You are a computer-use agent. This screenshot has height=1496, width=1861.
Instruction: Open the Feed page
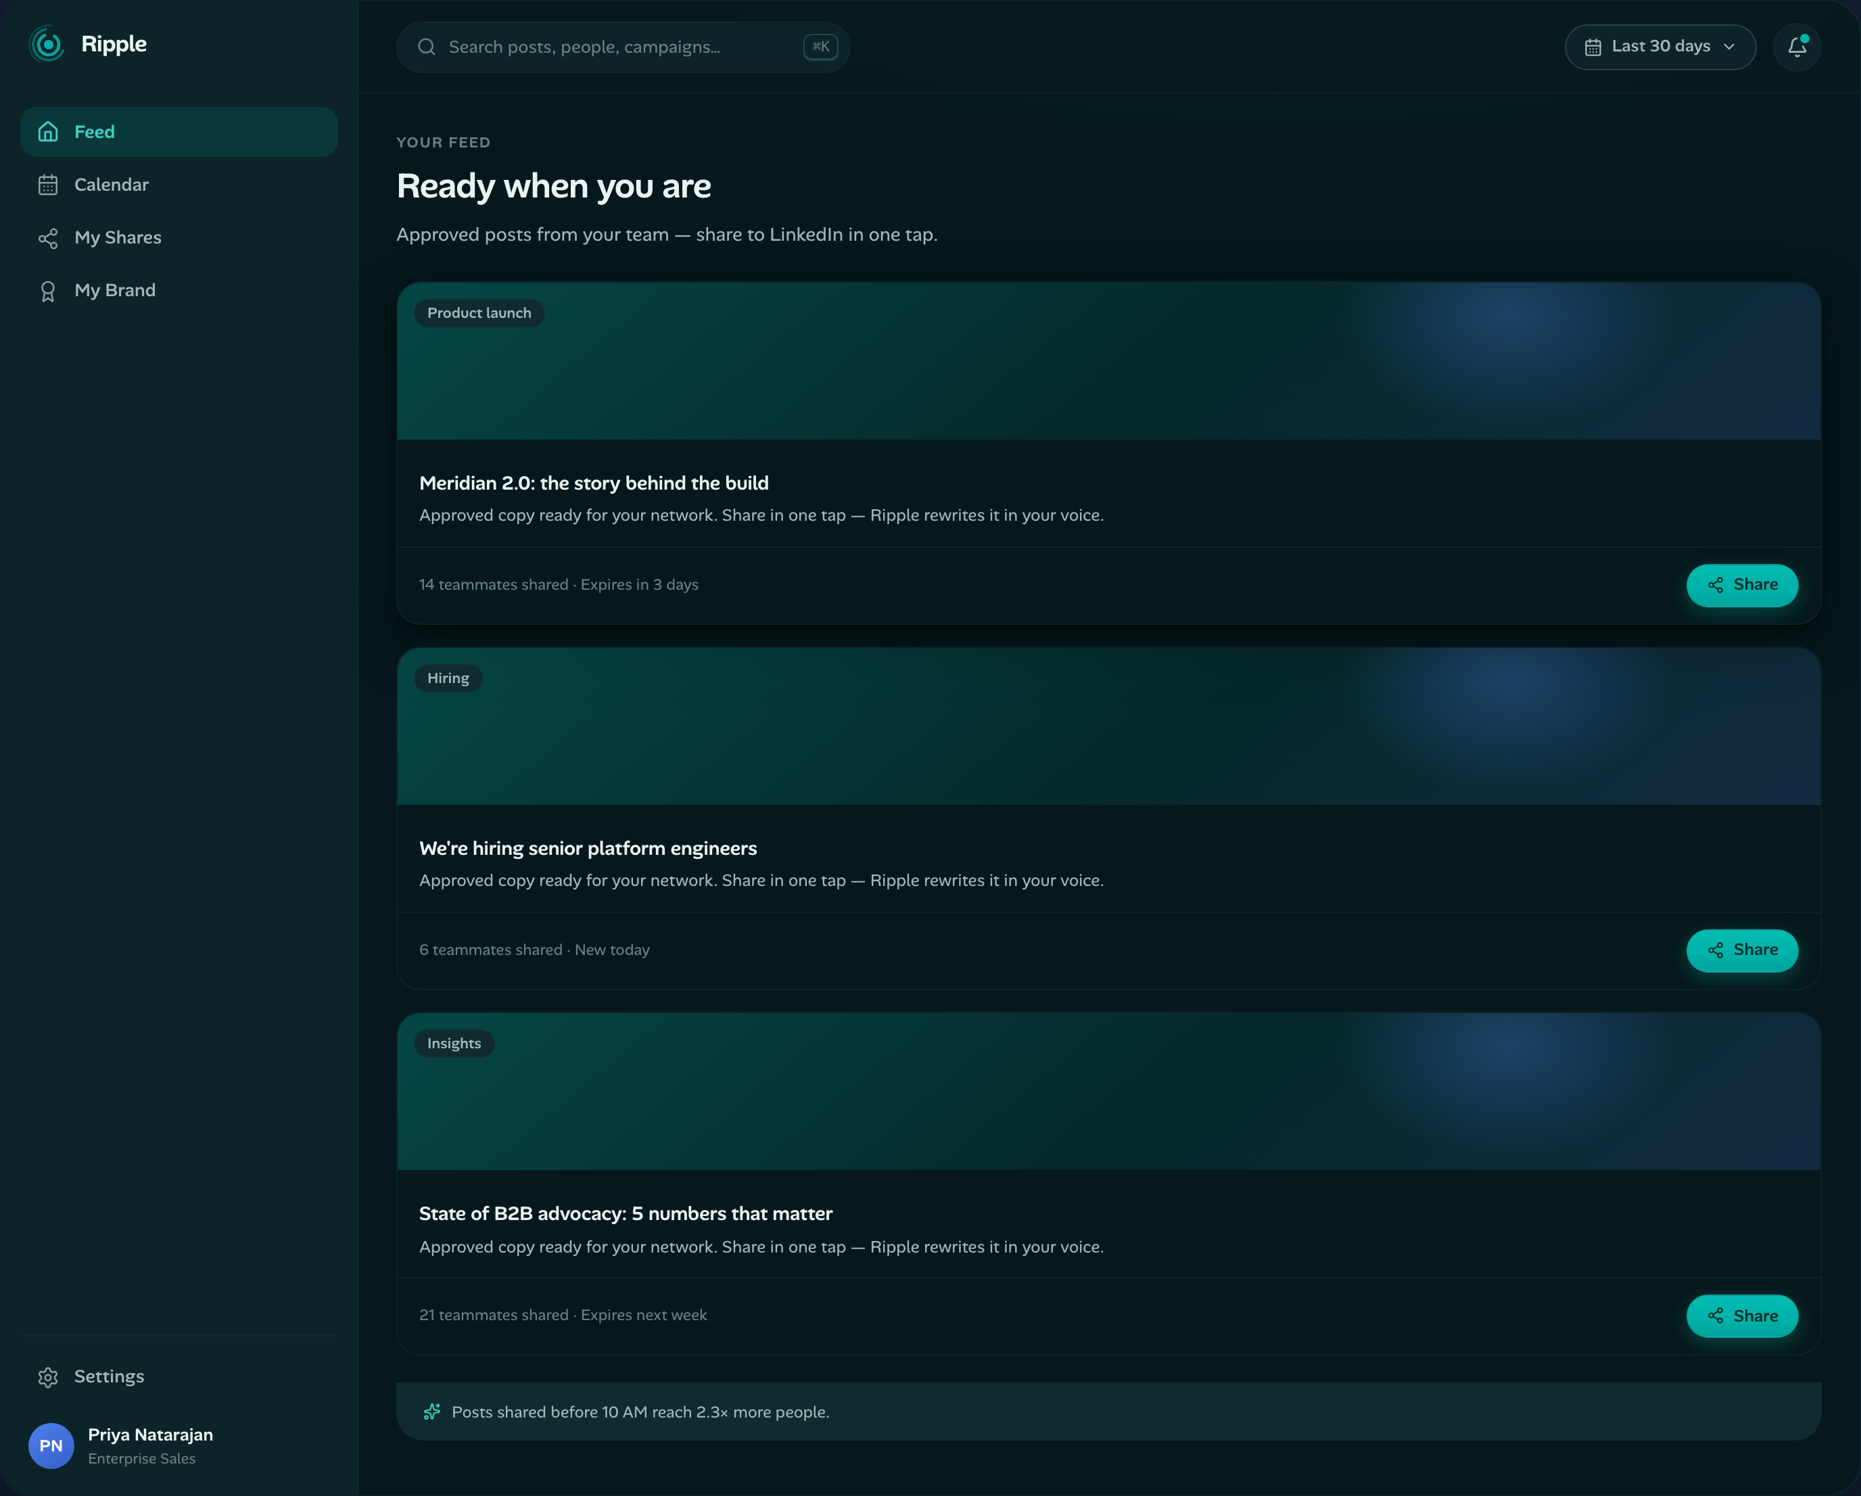[179, 131]
